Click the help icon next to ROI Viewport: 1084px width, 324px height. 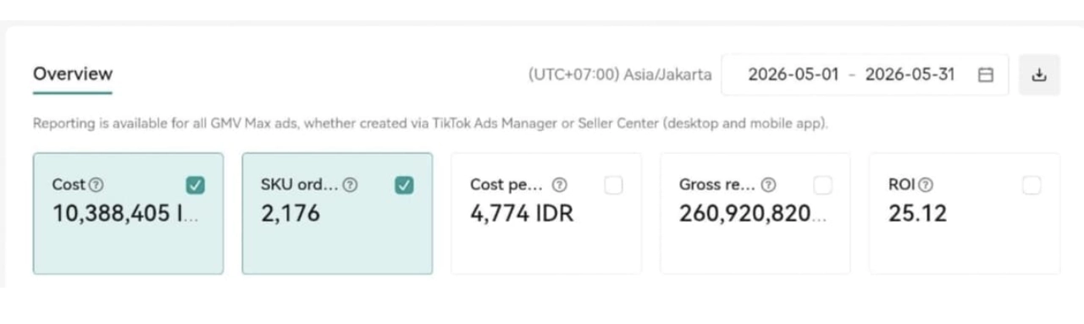[926, 185]
